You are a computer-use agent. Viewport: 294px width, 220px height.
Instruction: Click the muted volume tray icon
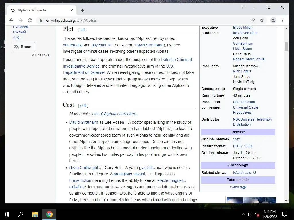pyautogui.click(x=257, y=214)
